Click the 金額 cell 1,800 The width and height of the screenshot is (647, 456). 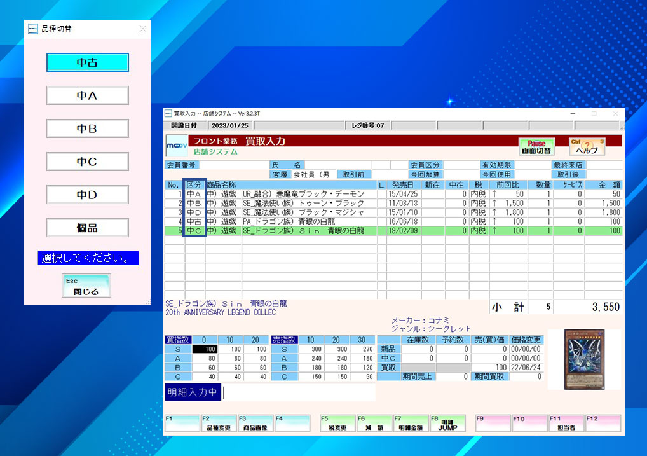604,212
